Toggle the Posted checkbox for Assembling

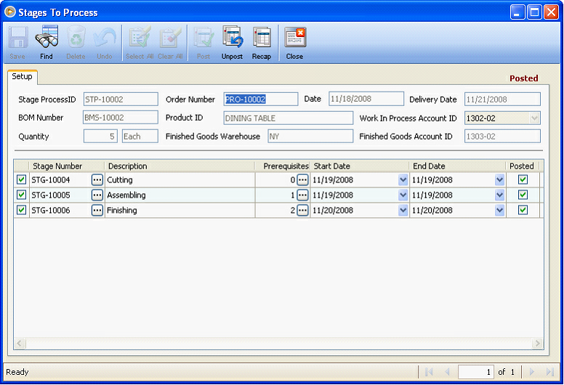click(x=523, y=195)
